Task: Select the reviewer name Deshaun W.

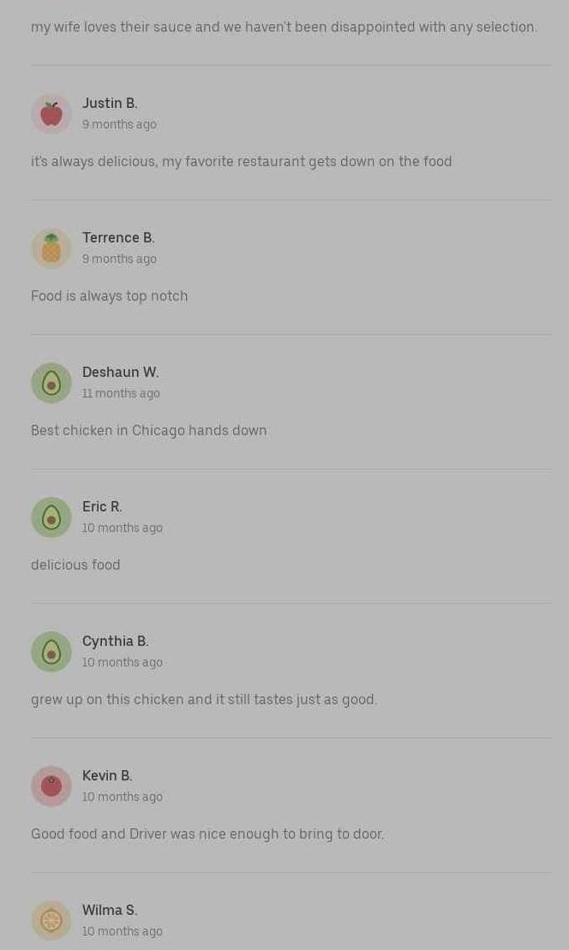Action: point(120,372)
